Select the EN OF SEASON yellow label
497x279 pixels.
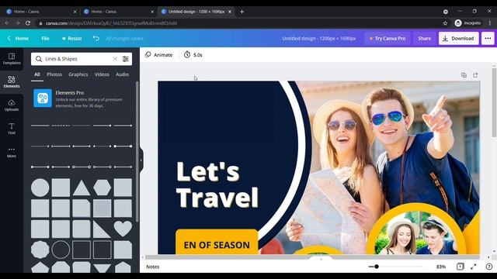coord(217,243)
